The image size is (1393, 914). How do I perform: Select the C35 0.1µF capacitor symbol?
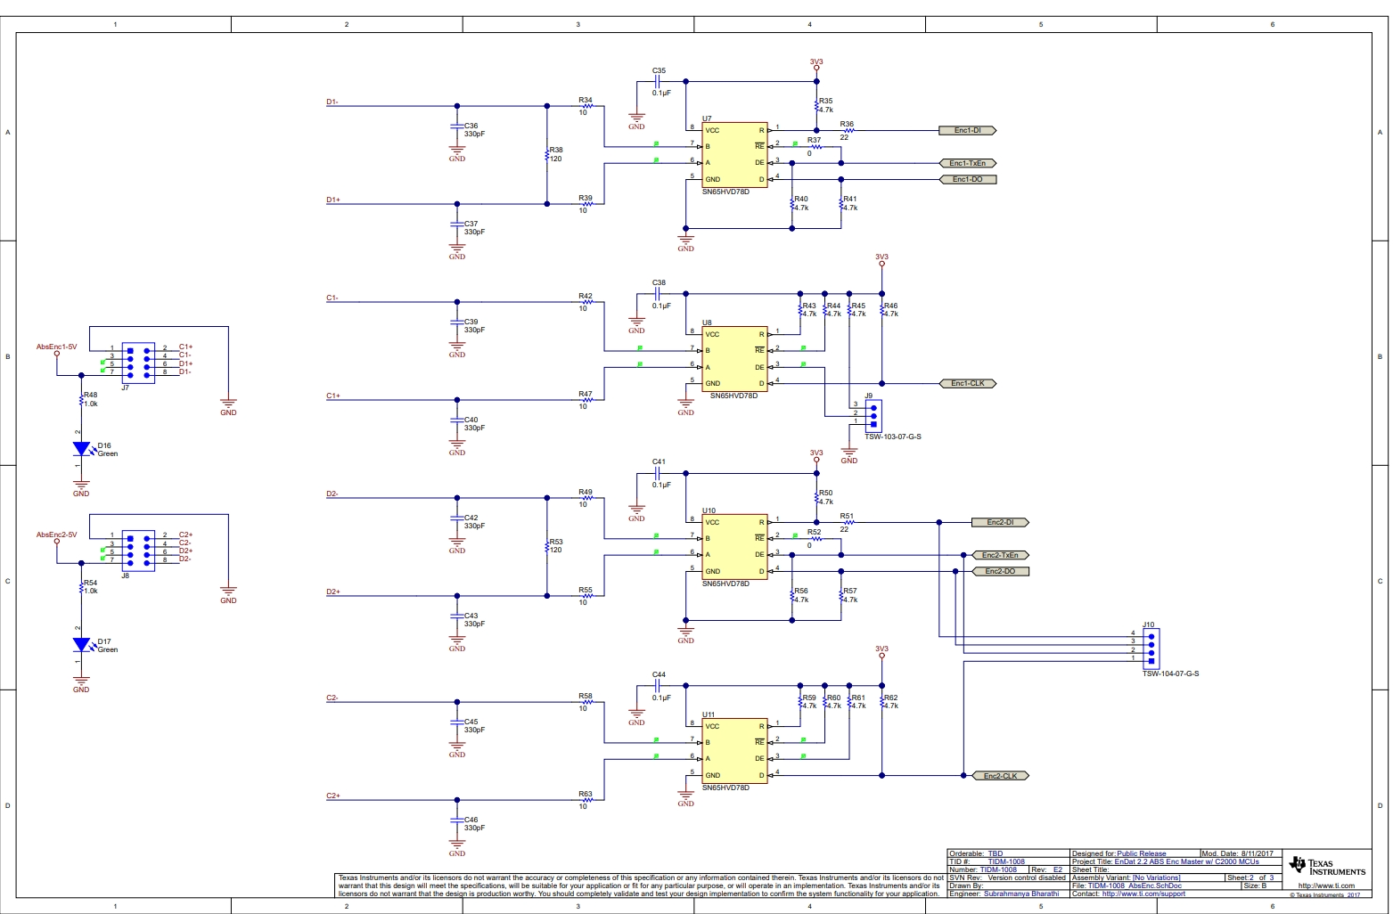point(658,82)
